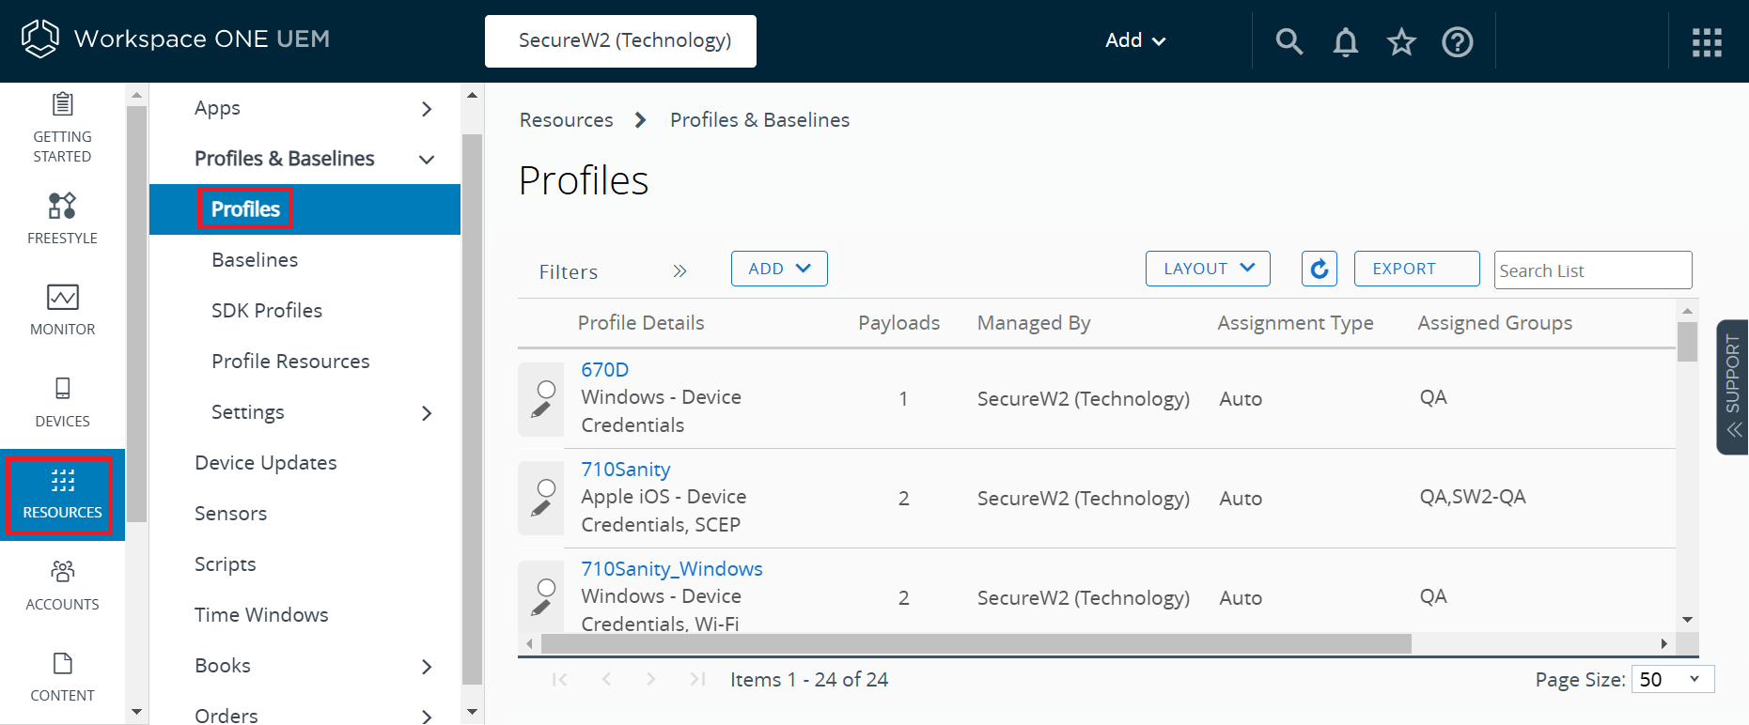Screen dimensions: 1749x725
Task: Click the submenu panel vertical scrollbar
Action: [472, 409]
